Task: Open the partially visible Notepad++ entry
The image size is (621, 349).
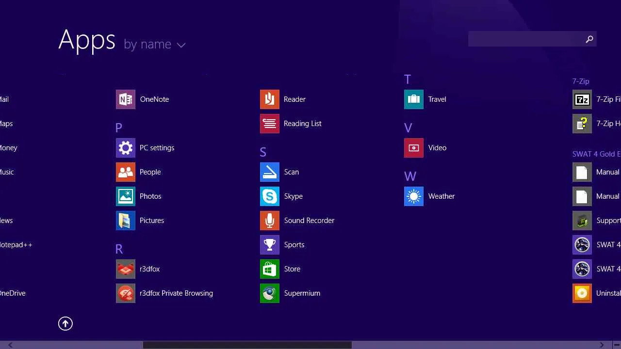Action: coord(16,245)
